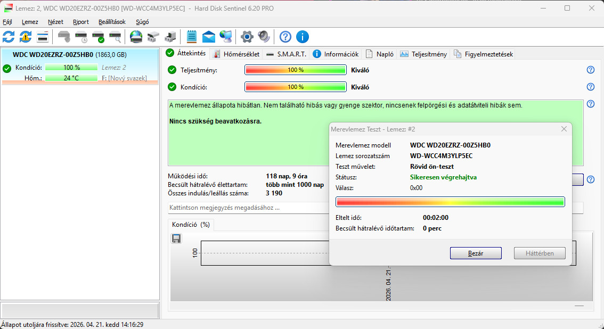Image resolution: width=604 pixels, height=329 pixels.
Task: Click the F: [Nový svazek] volume label
Action: click(x=125, y=78)
